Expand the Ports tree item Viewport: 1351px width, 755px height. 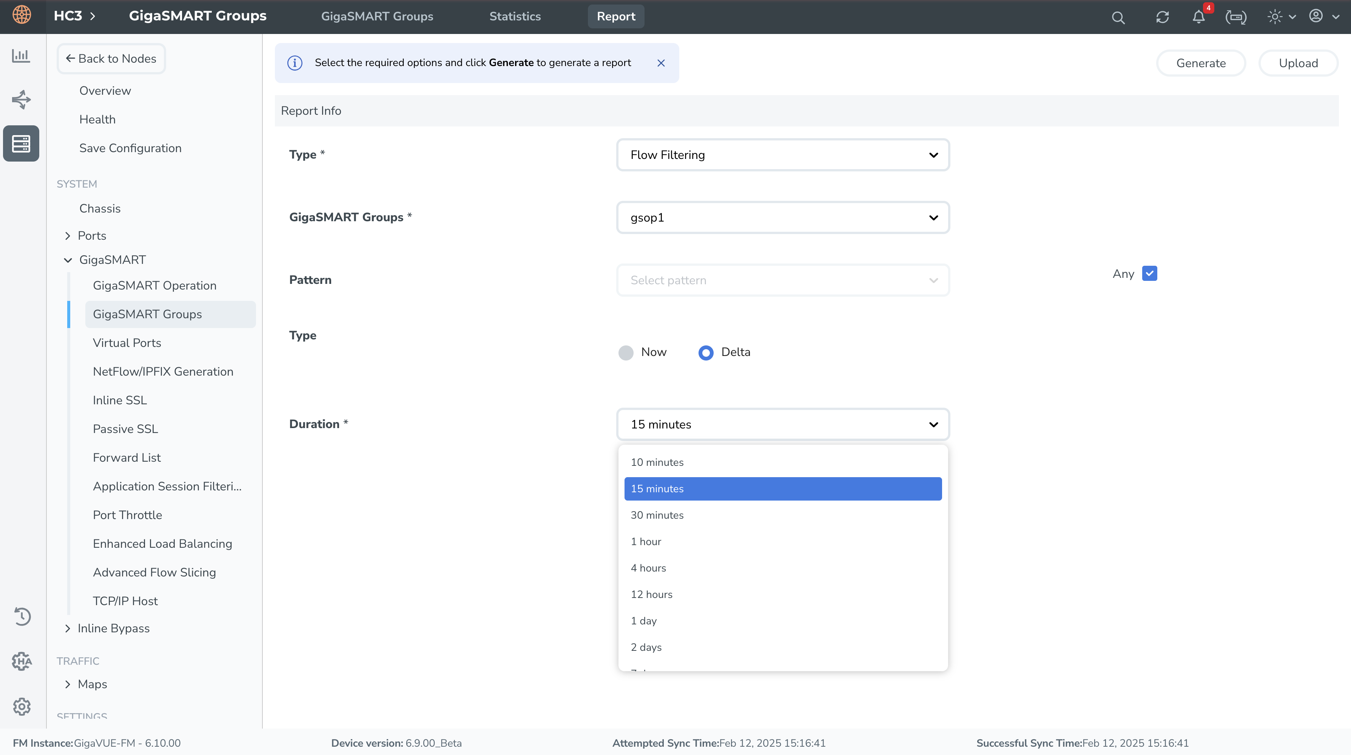coord(68,236)
